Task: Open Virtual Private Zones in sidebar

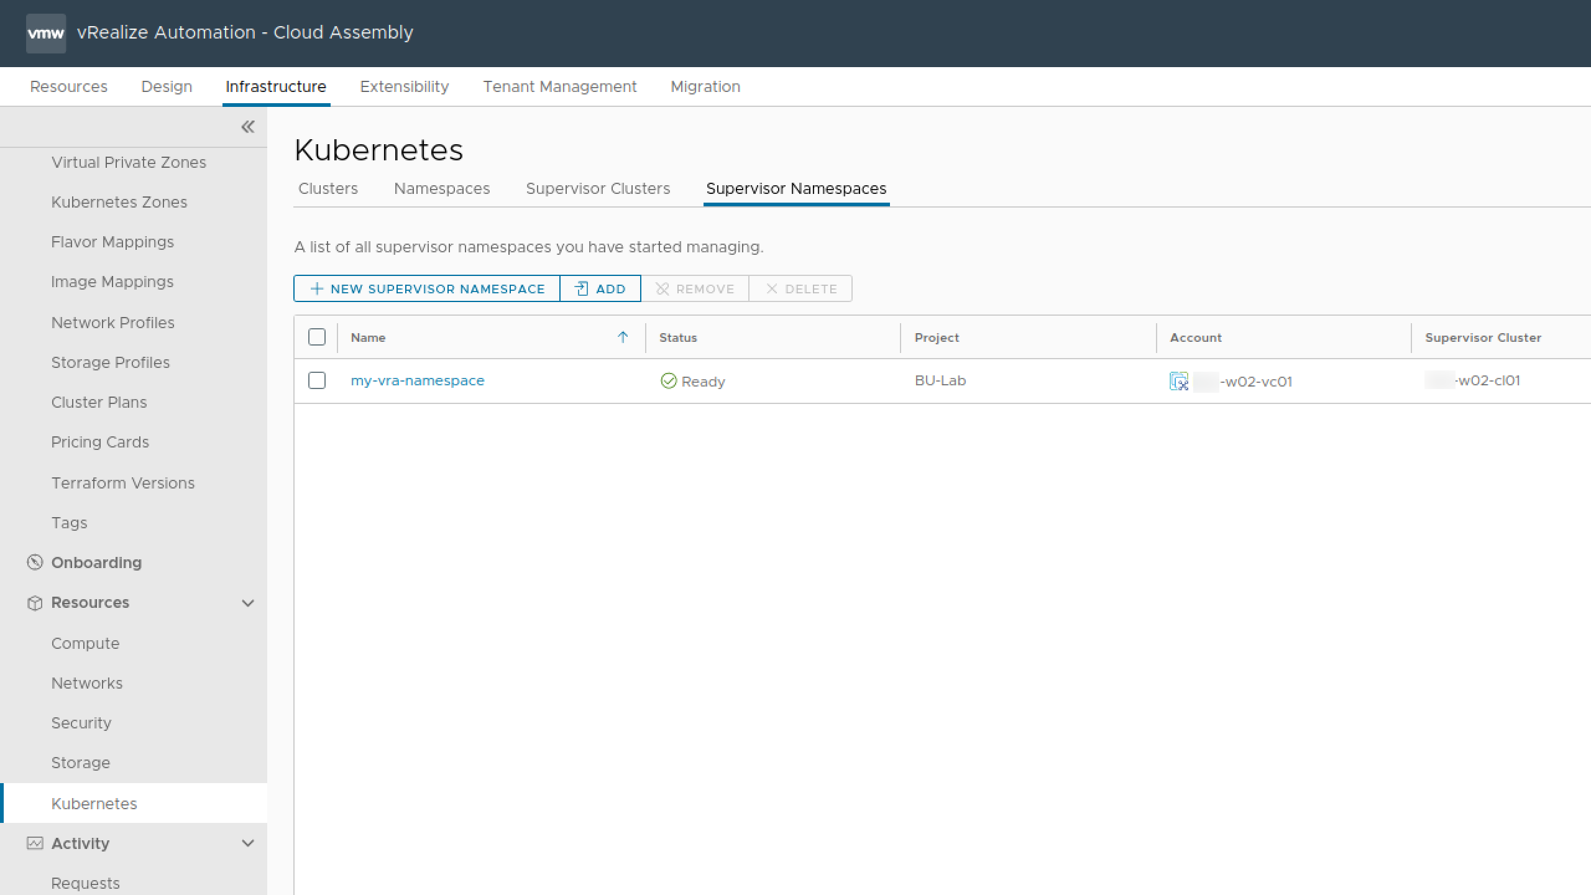Action: point(129,162)
